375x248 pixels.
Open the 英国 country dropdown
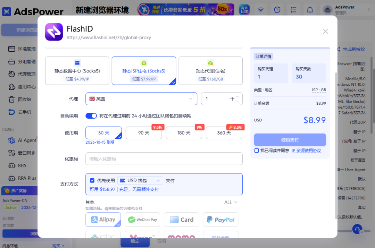tap(141, 99)
